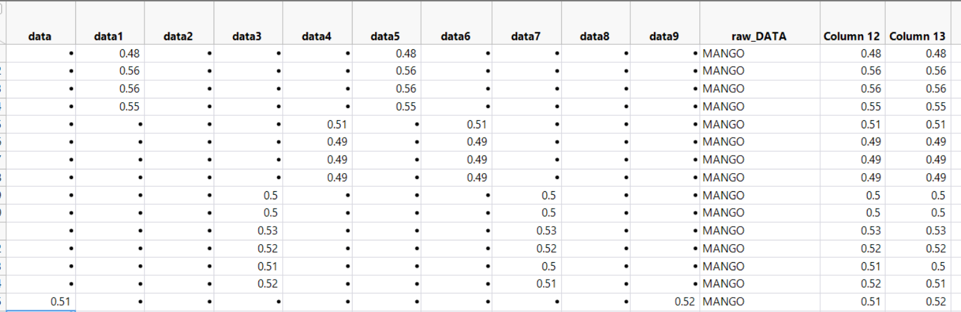961x312 pixels.
Task: Select the data6 column header
Action: tap(455, 37)
